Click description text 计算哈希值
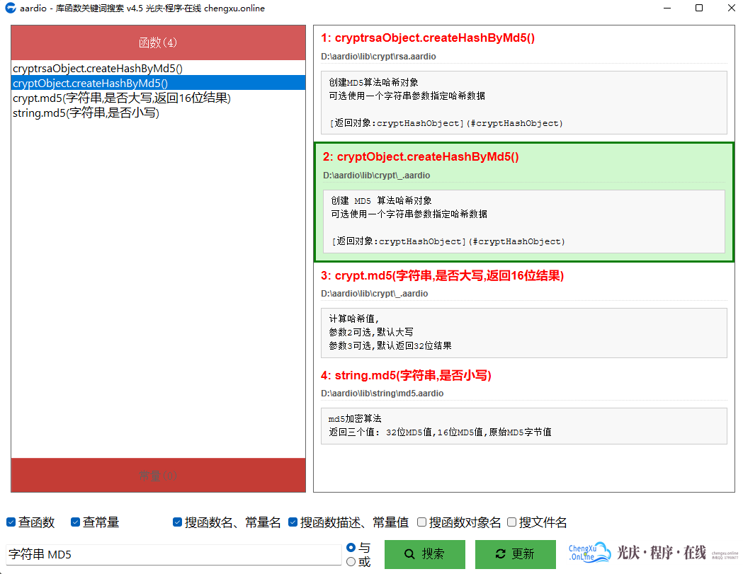Image resolution: width=743 pixels, height=574 pixels. click(x=354, y=318)
